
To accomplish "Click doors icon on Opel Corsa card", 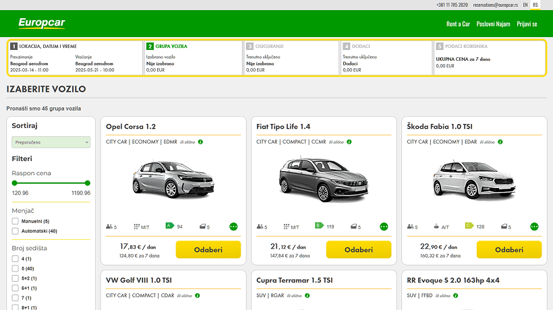I will (x=202, y=226).
